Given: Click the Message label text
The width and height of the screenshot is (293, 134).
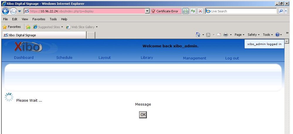Looking at the screenshot, I should [143, 104].
